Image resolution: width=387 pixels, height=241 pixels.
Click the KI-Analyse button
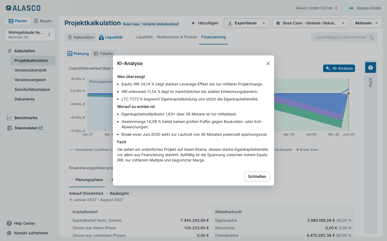click(x=339, y=68)
